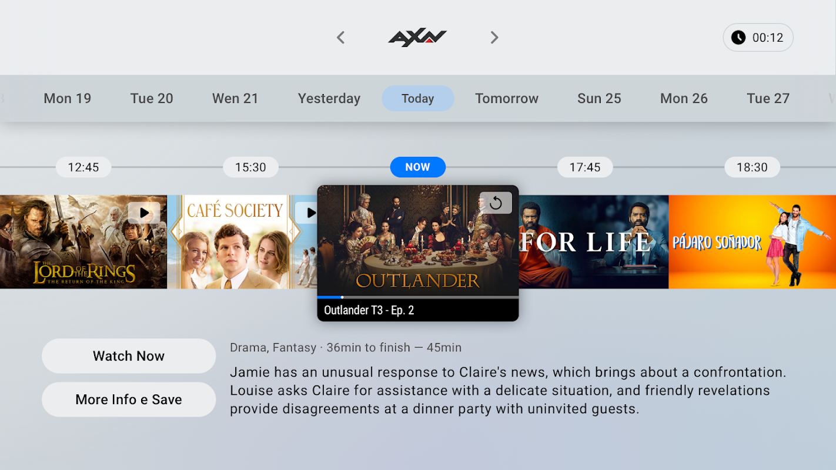Open the Pájaro Soñador thumbnail
This screenshot has height=470, width=836.
click(x=752, y=242)
